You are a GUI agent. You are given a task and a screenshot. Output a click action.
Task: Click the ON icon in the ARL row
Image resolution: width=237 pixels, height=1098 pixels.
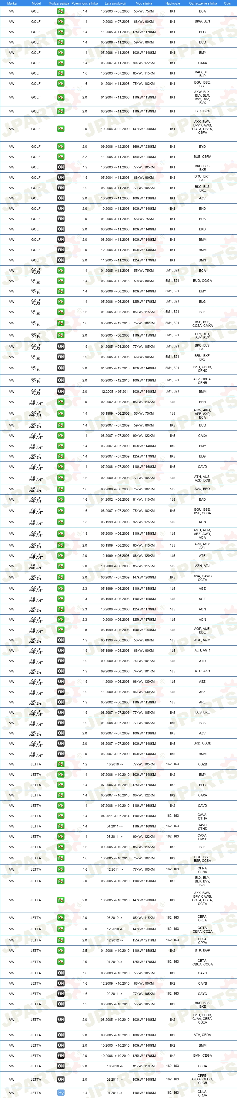tap(61, 703)
